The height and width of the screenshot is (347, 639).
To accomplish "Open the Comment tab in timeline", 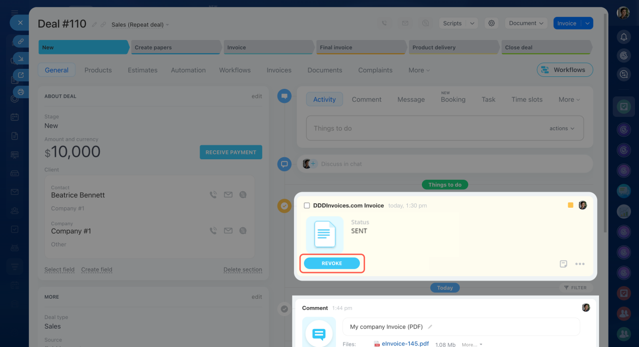I will pos(366,99).
